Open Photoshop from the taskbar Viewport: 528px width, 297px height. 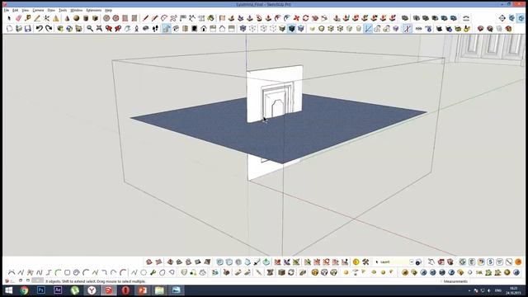41,290
